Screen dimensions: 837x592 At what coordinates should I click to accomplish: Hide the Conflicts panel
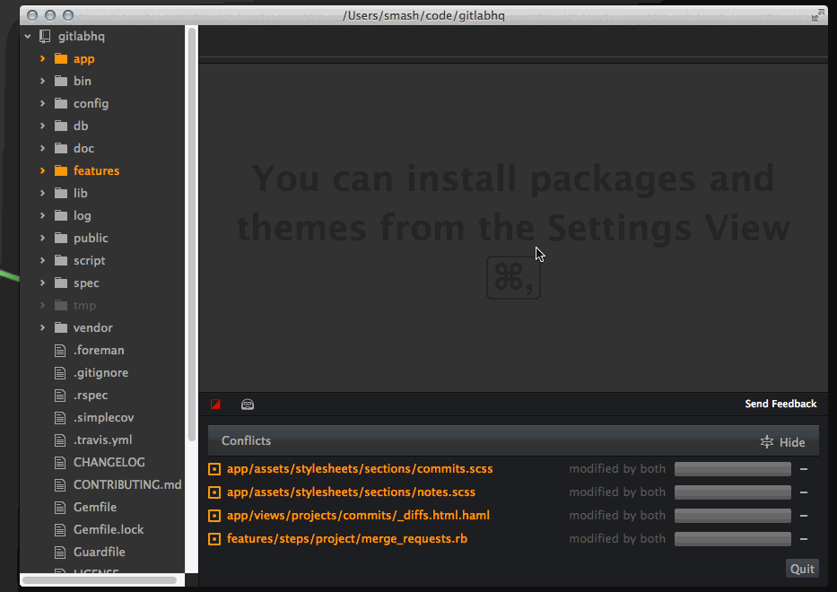(782, 442)
